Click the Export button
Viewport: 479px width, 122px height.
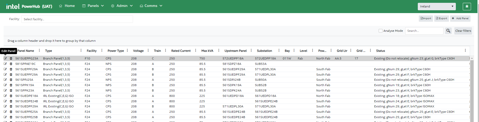[x=441, y=18]
